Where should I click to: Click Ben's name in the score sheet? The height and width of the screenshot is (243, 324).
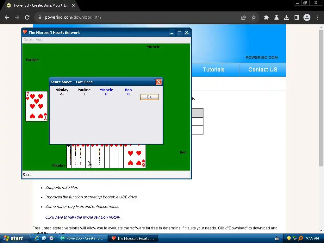[x=128, y=90]
